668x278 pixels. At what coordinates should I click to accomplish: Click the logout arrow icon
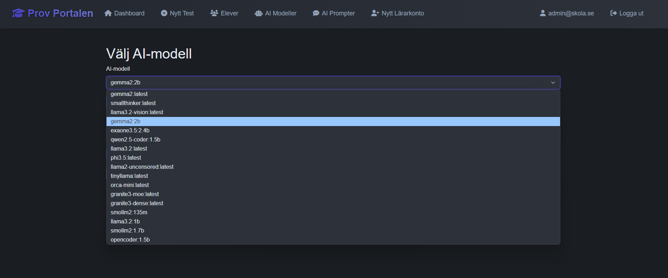(613, 13)
